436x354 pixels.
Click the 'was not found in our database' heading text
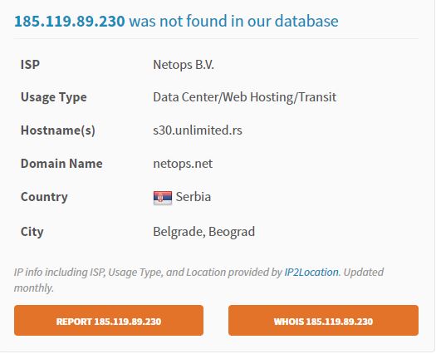click(x=234, y=21)
